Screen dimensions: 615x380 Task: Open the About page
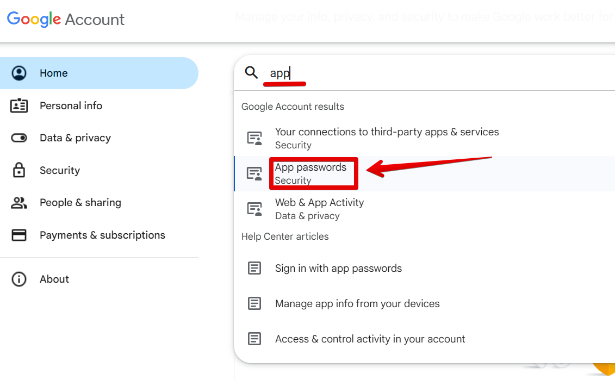pos(99,279)
